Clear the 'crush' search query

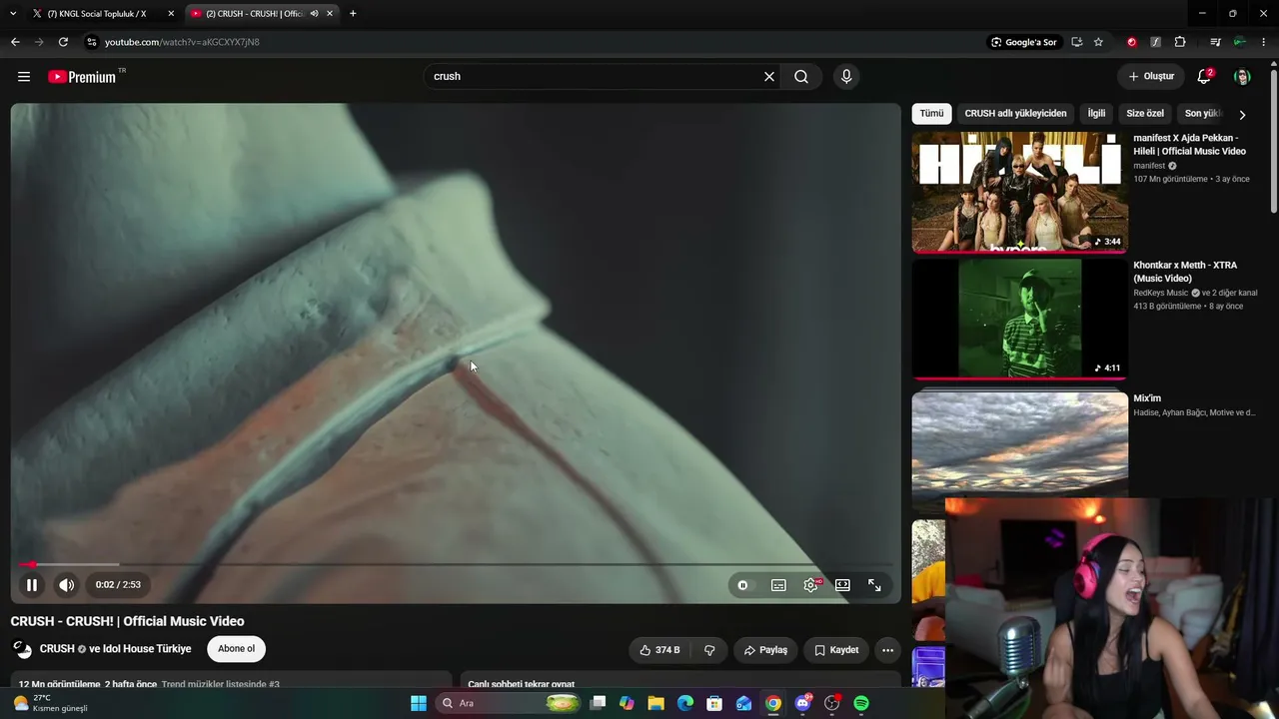click(x=769, y=77)
